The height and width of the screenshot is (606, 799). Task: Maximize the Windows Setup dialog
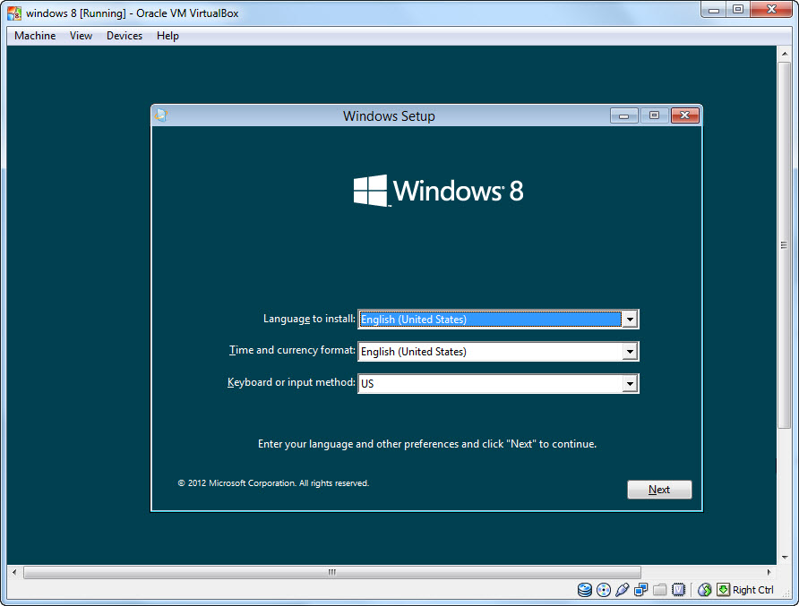coord(654,115)
